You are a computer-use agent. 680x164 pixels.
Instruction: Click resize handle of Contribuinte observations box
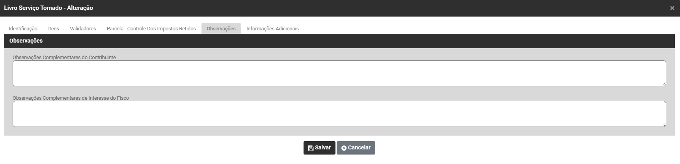[664, 84]
